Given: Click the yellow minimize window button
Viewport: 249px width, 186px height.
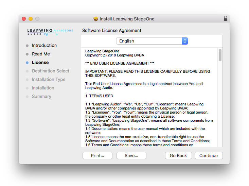Looking at the screenshot, I should pos(31,19).
